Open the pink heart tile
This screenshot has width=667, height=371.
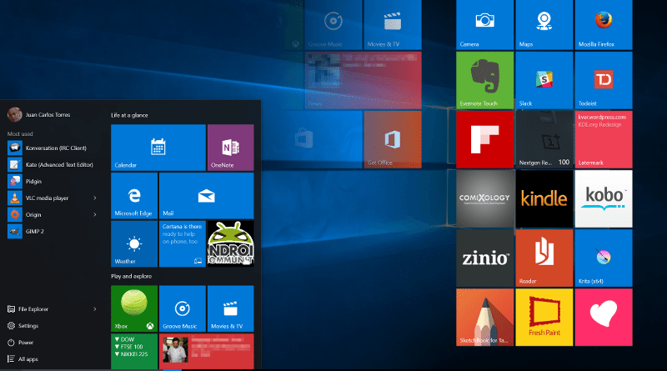(603, 318)
